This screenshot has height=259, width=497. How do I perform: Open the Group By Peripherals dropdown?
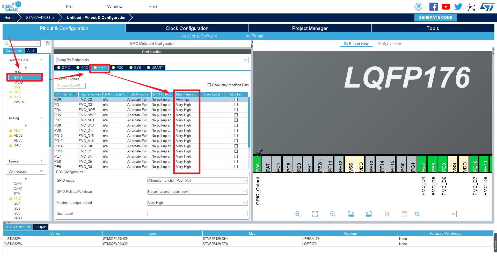[152, 60]
